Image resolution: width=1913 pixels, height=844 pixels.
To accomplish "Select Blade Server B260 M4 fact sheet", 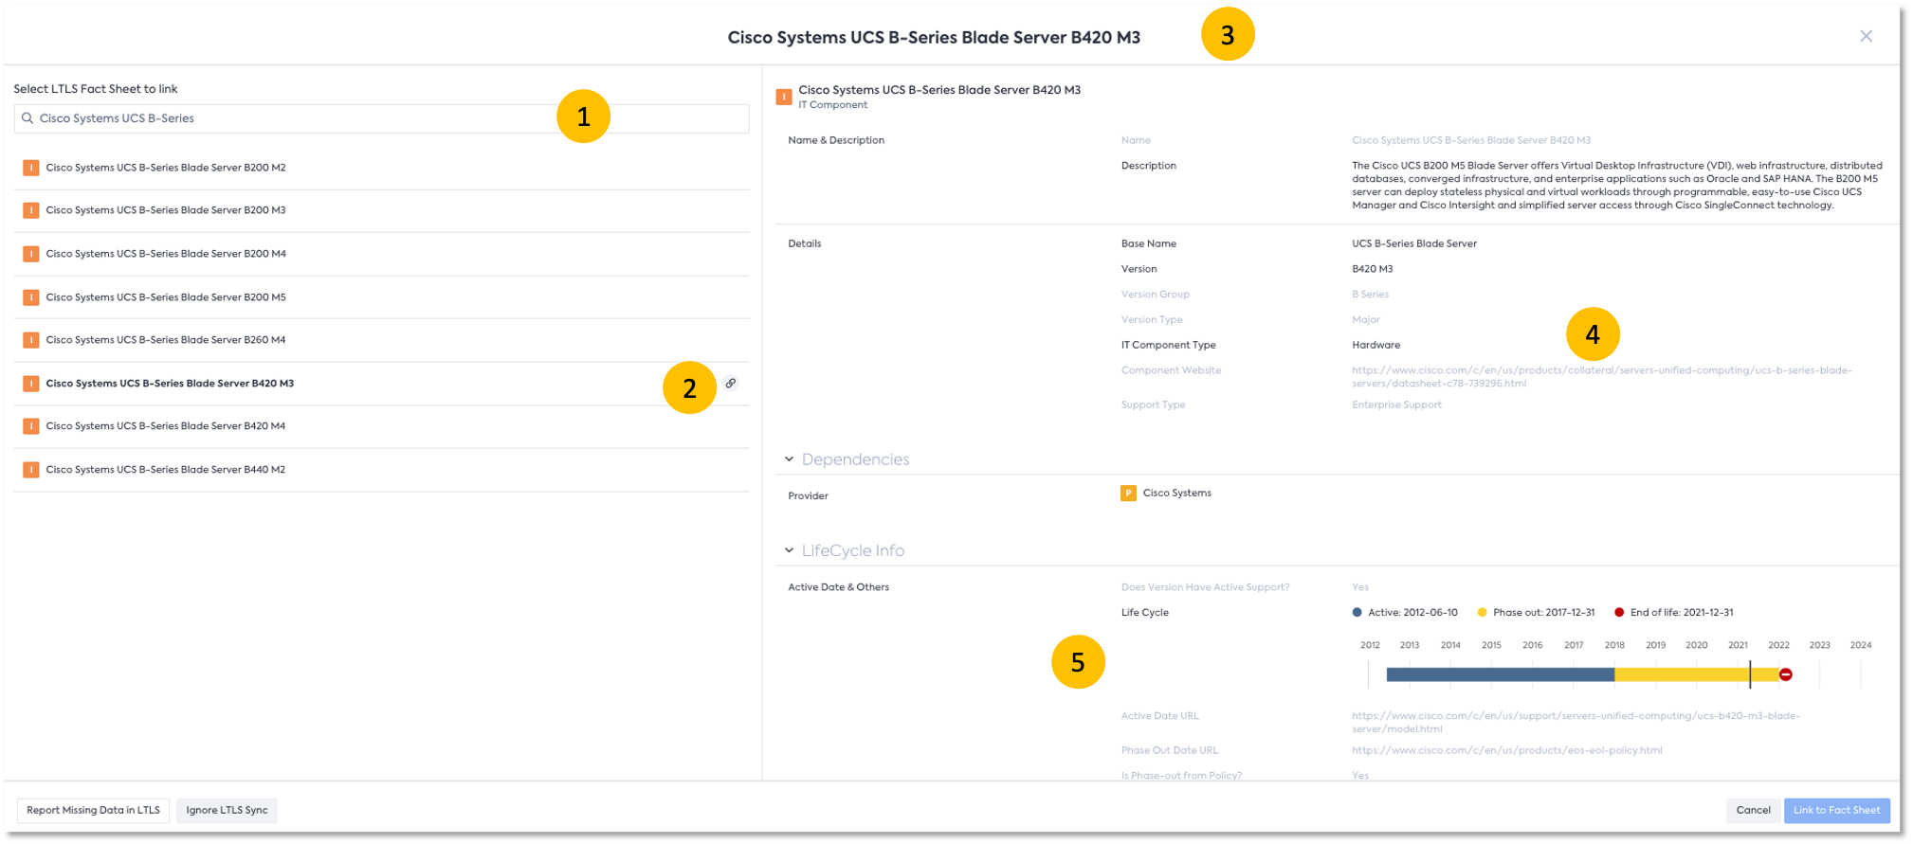I will click(x=381, y=340).
